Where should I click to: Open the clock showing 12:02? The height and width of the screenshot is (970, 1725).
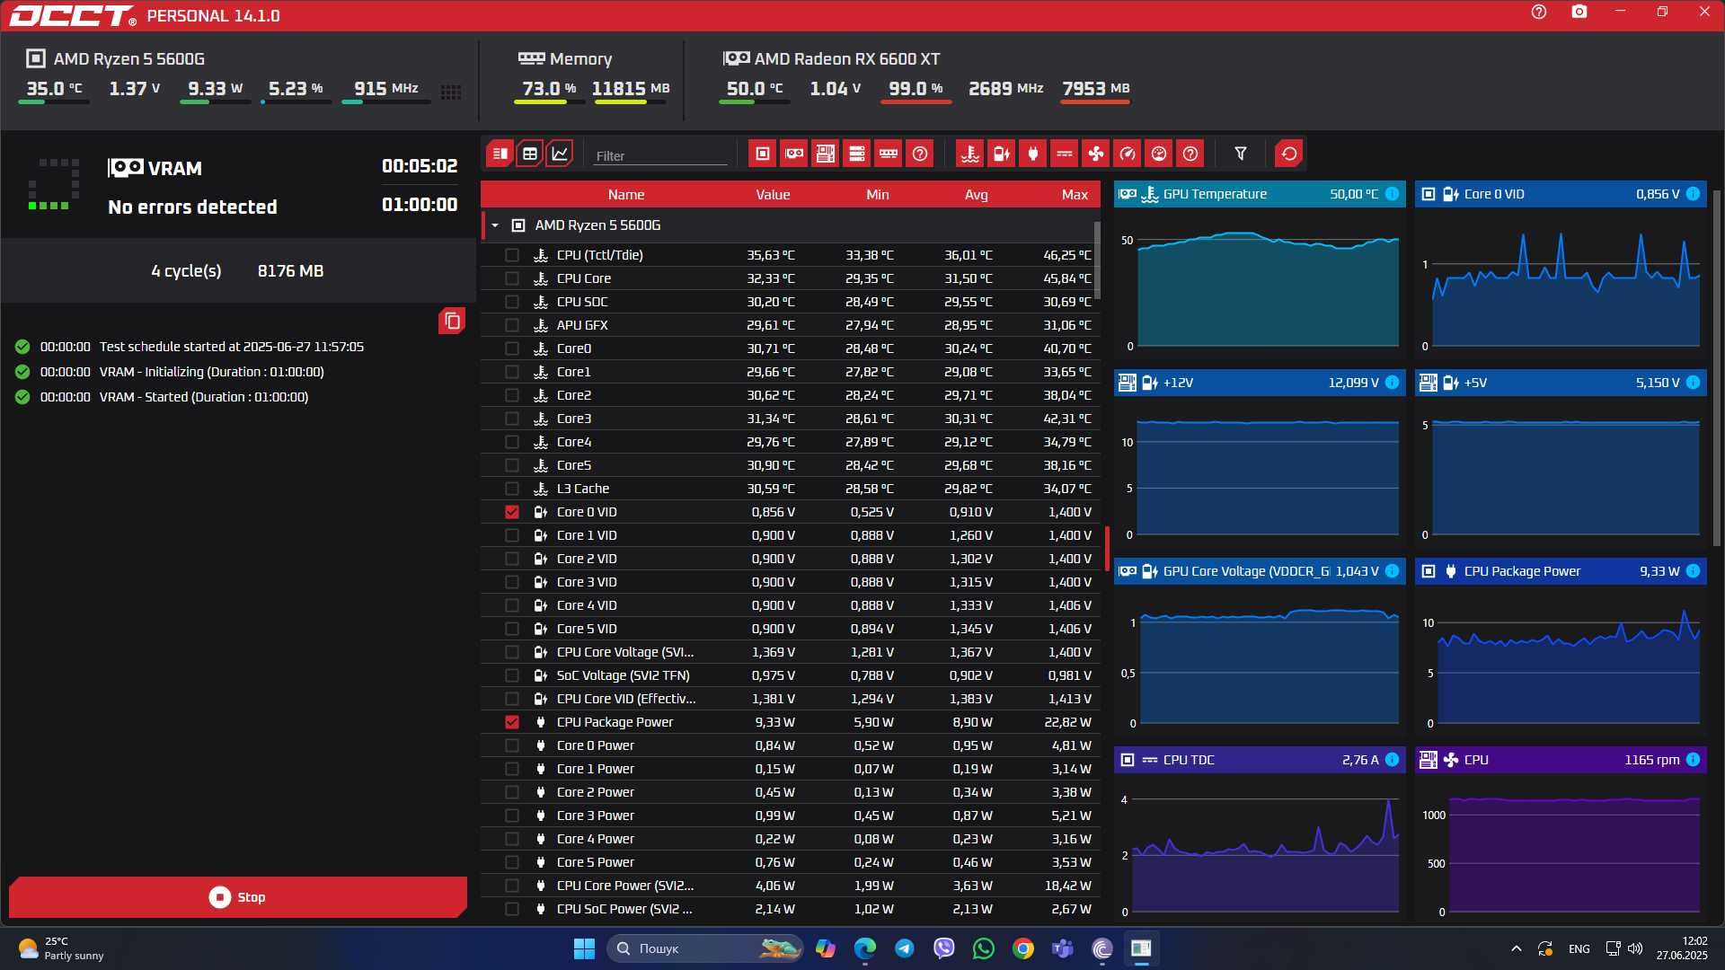(1682, 948)
